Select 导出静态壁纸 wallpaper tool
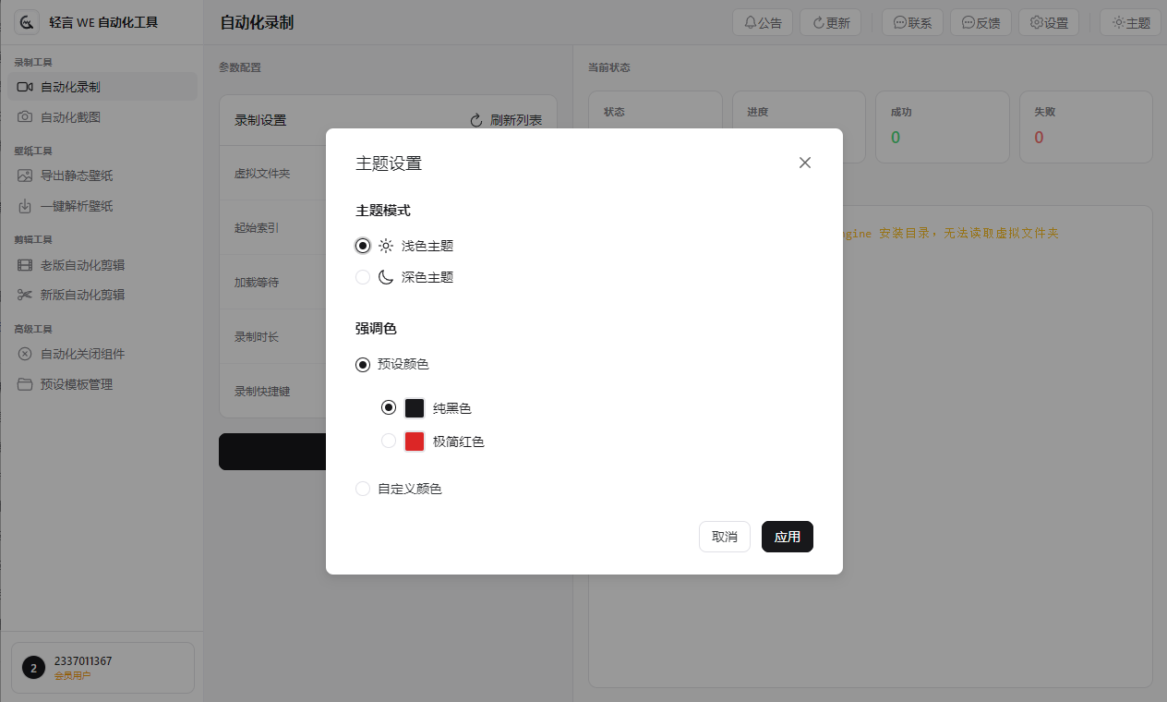The height and width of the screenshot is (702, 1167). [78, 175]
